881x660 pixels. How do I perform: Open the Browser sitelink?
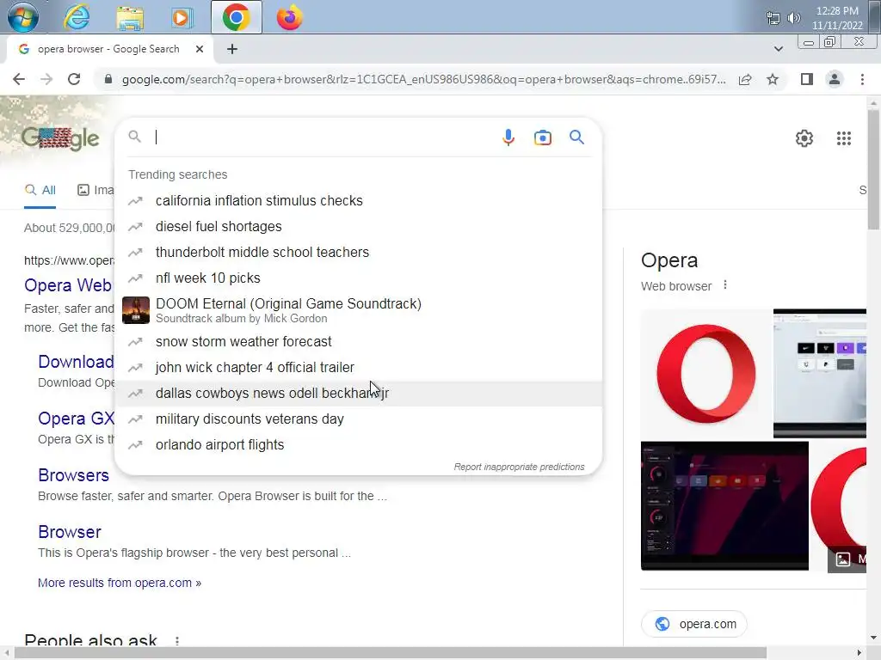pos(70,532)
